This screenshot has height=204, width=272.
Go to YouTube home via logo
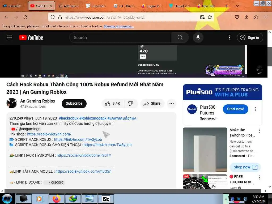pos(31,37)
